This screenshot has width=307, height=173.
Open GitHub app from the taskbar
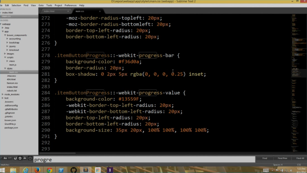point(73,170)
